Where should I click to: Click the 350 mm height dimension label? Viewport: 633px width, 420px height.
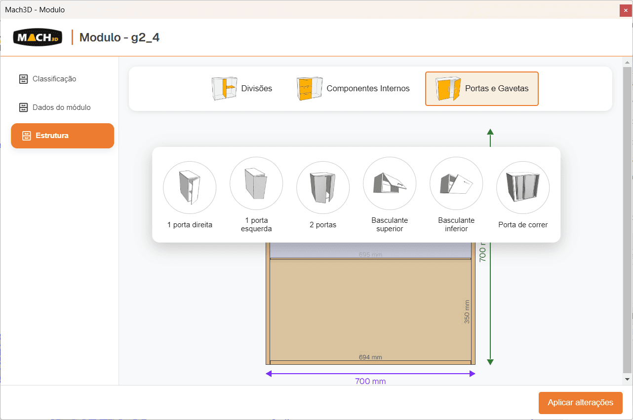(x=467, y=312)
